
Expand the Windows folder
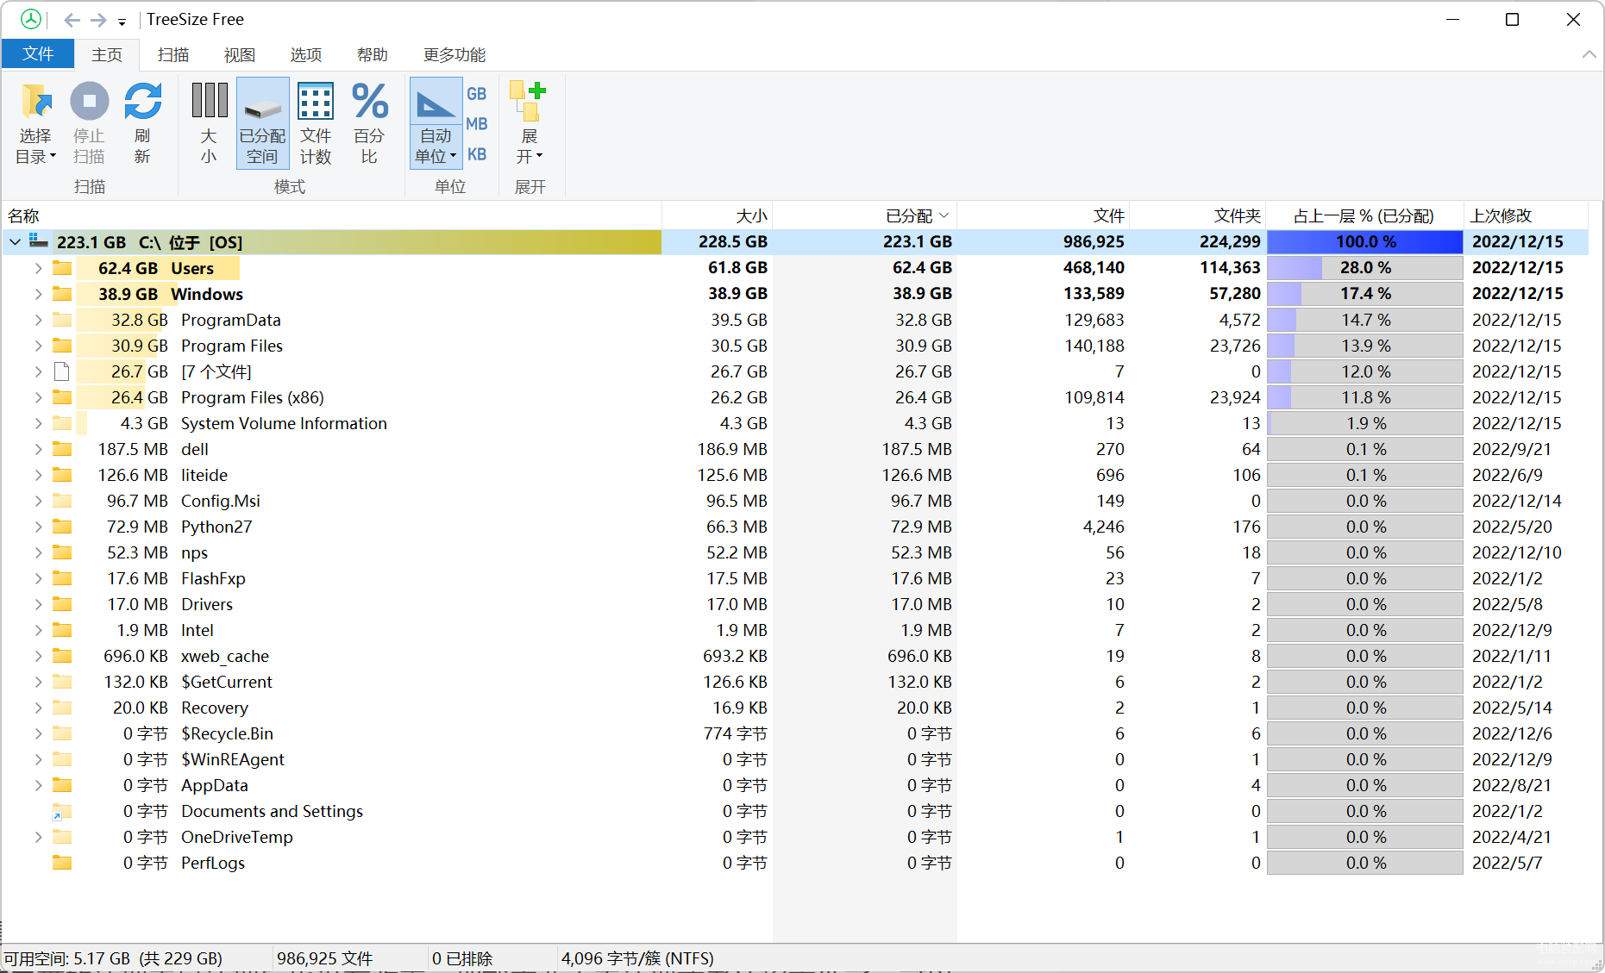[x=38, y=294]
